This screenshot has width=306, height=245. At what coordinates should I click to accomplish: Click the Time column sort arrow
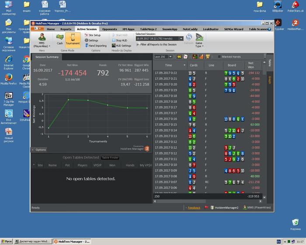click(184, 65)
